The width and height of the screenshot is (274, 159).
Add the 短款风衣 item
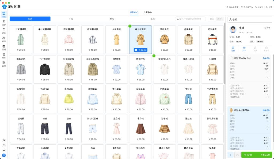coord(165,39)
